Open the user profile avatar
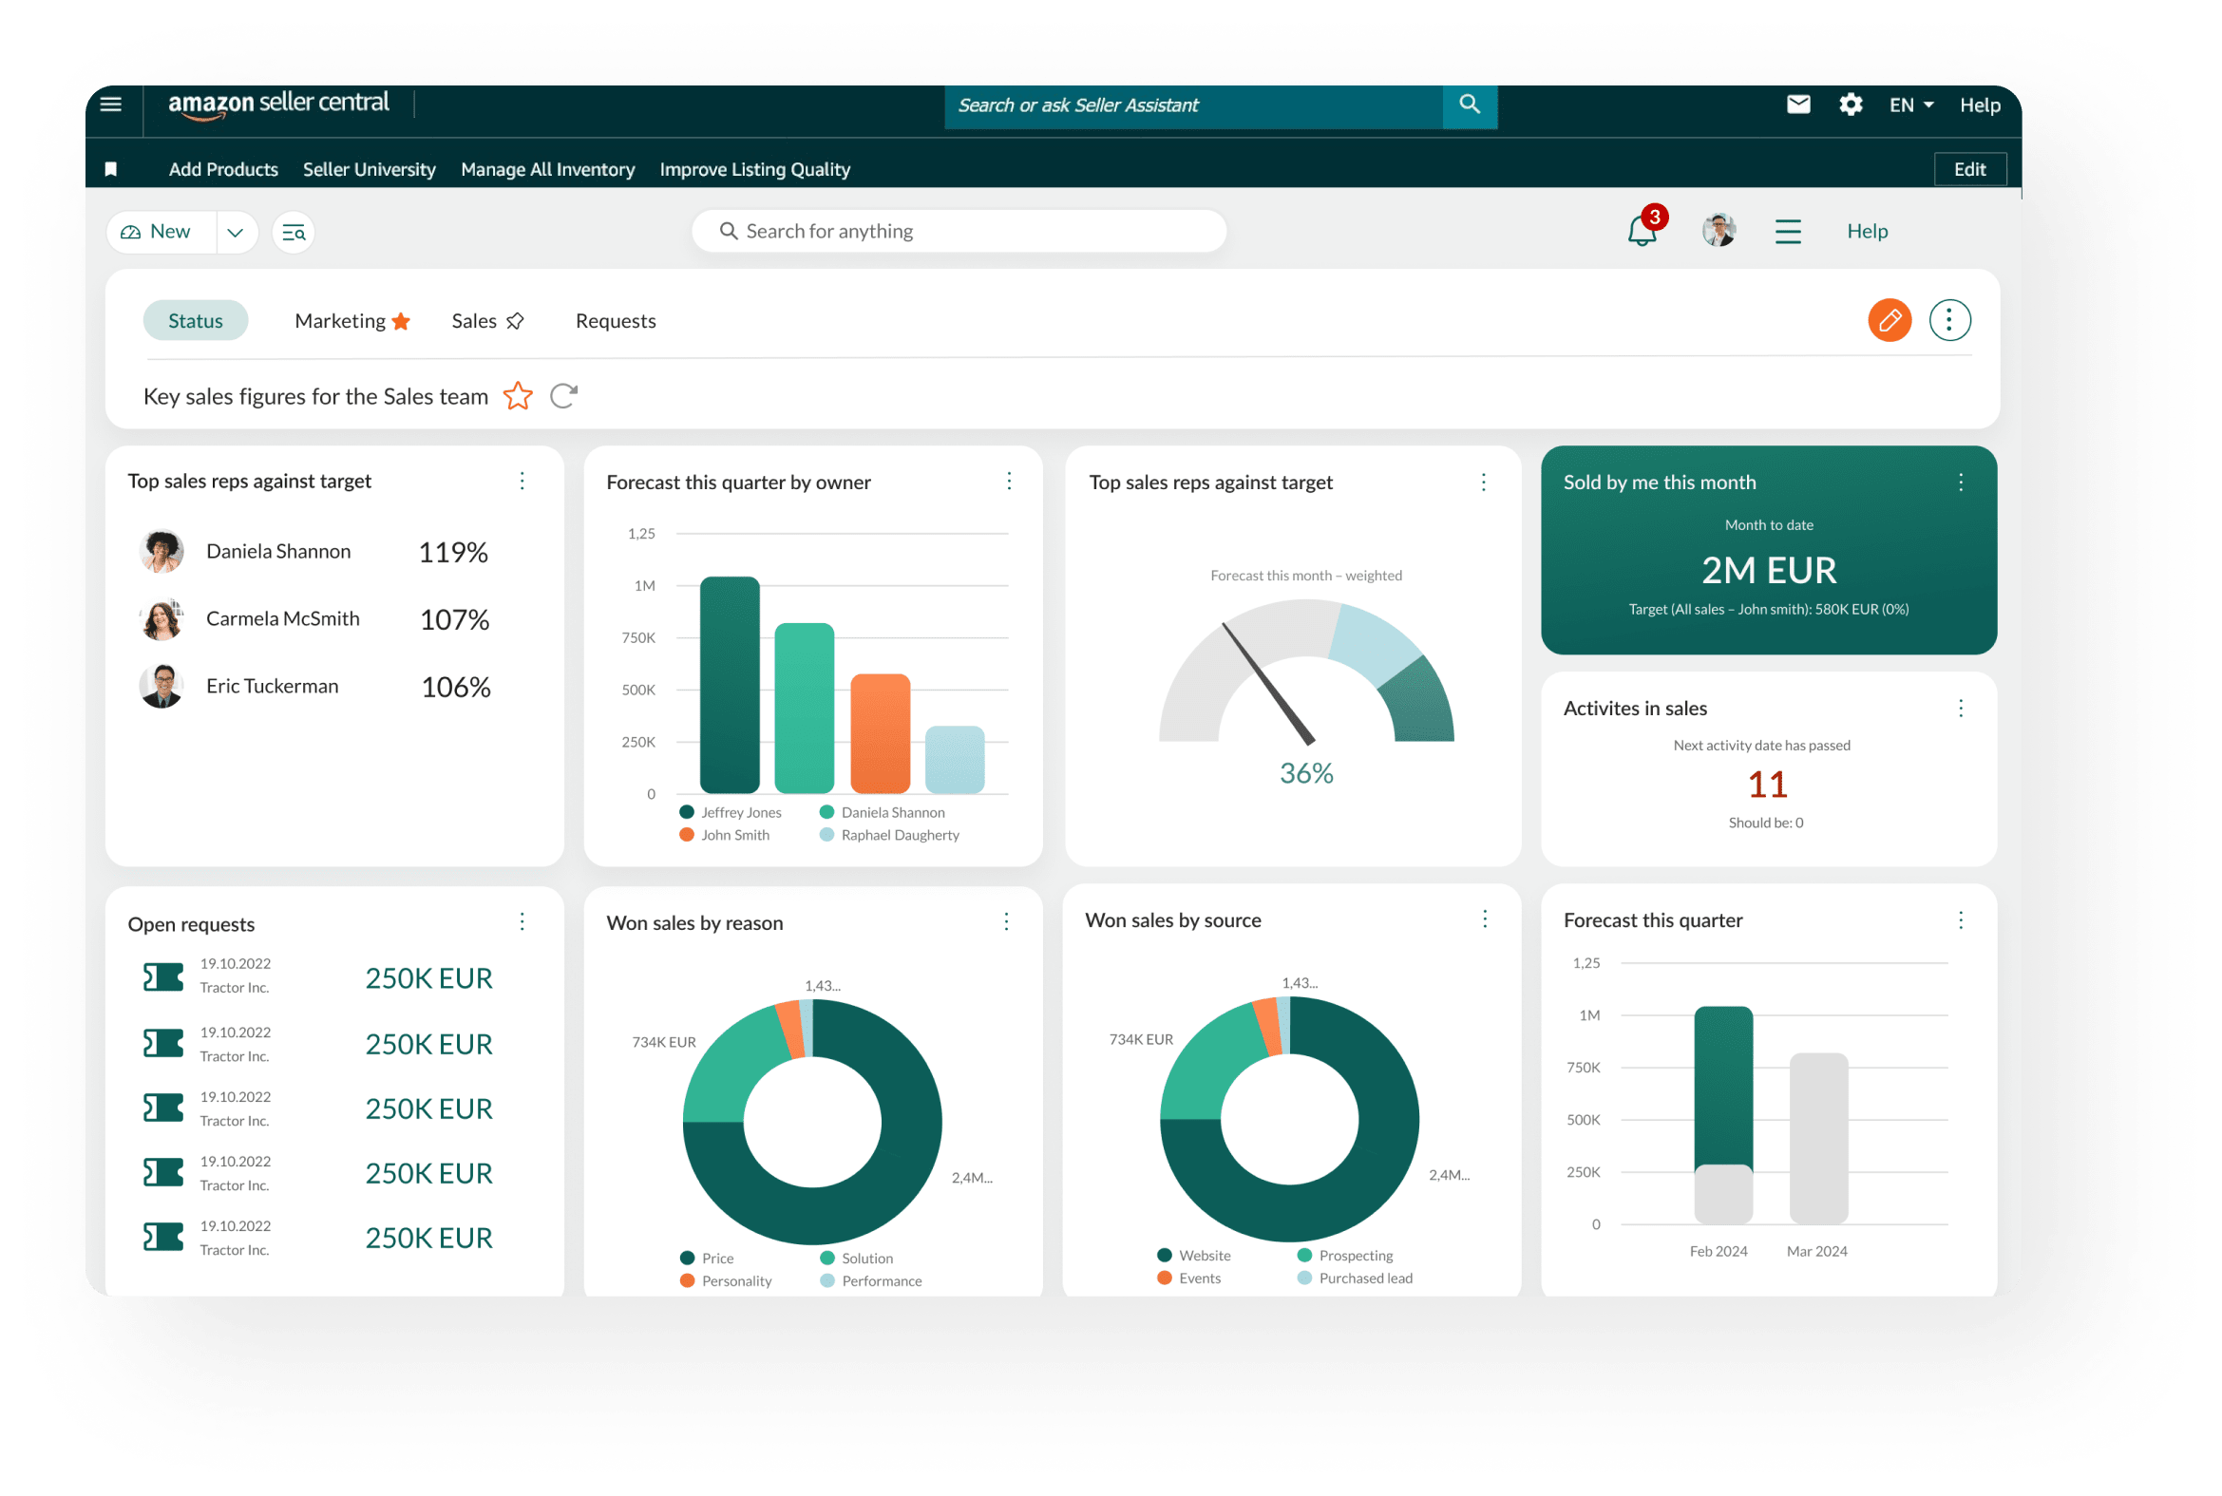Screen dimensions: 2222x1496 coord(1719,230)
